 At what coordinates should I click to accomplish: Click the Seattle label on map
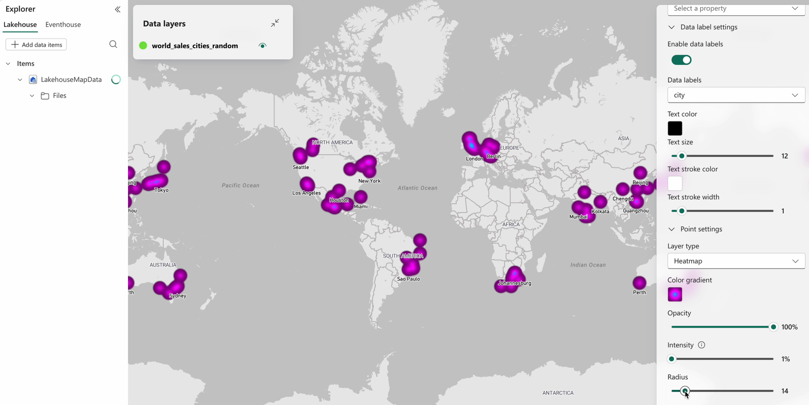(x=301, y=167)
